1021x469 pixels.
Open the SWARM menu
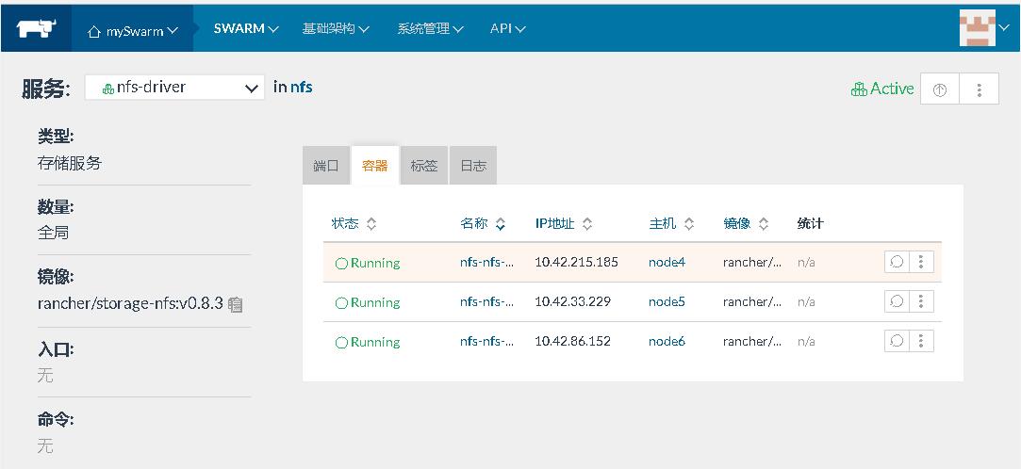[x=246, y=28]
